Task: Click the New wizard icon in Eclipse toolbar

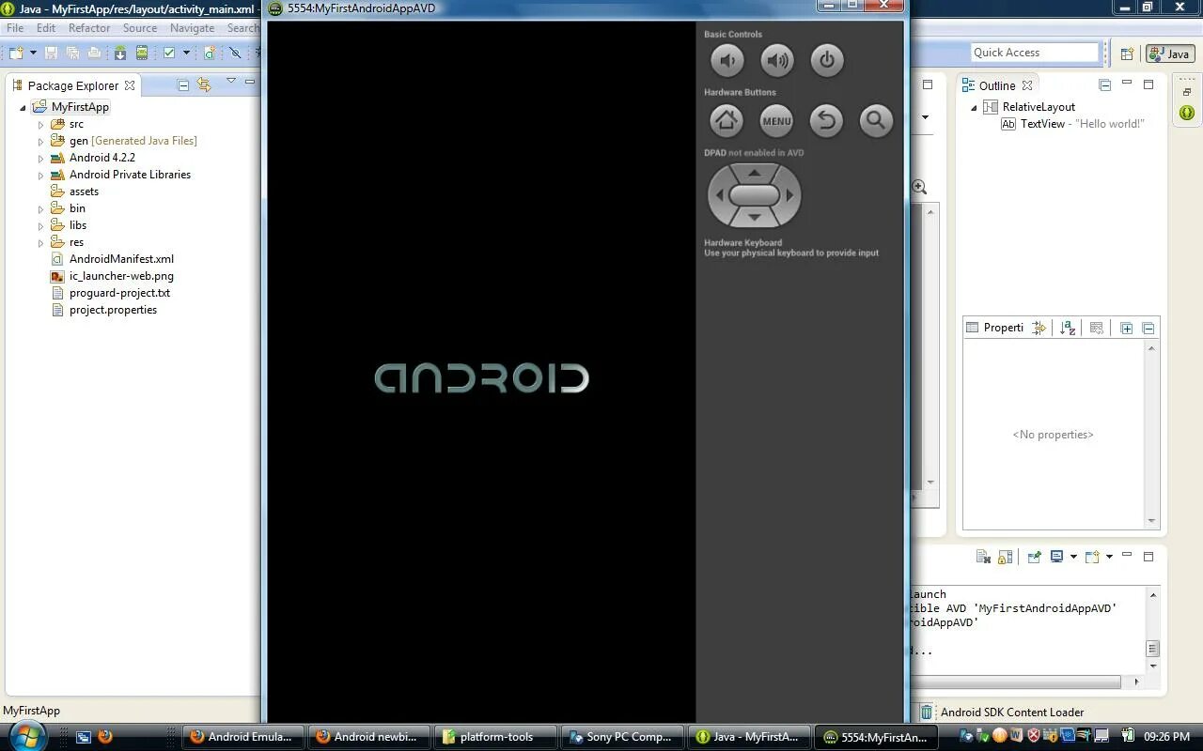Action: coord(16,53)
